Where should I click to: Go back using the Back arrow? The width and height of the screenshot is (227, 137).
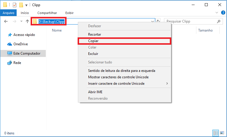pos(6,21)
